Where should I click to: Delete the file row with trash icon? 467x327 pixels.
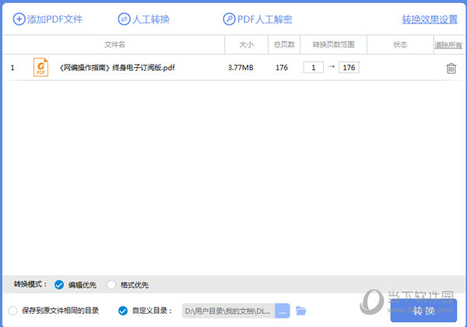tap(451, 69)
